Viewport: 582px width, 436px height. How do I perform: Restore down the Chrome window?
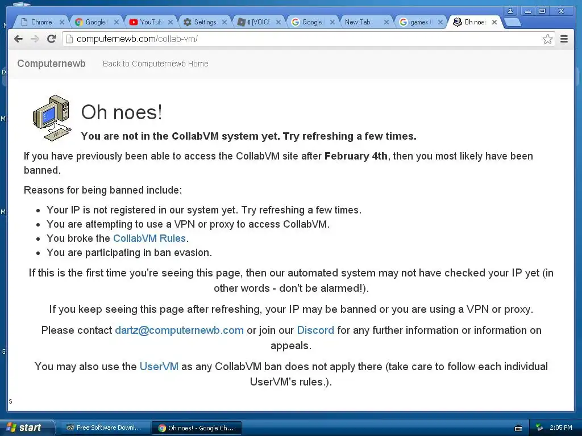point(542,11)
